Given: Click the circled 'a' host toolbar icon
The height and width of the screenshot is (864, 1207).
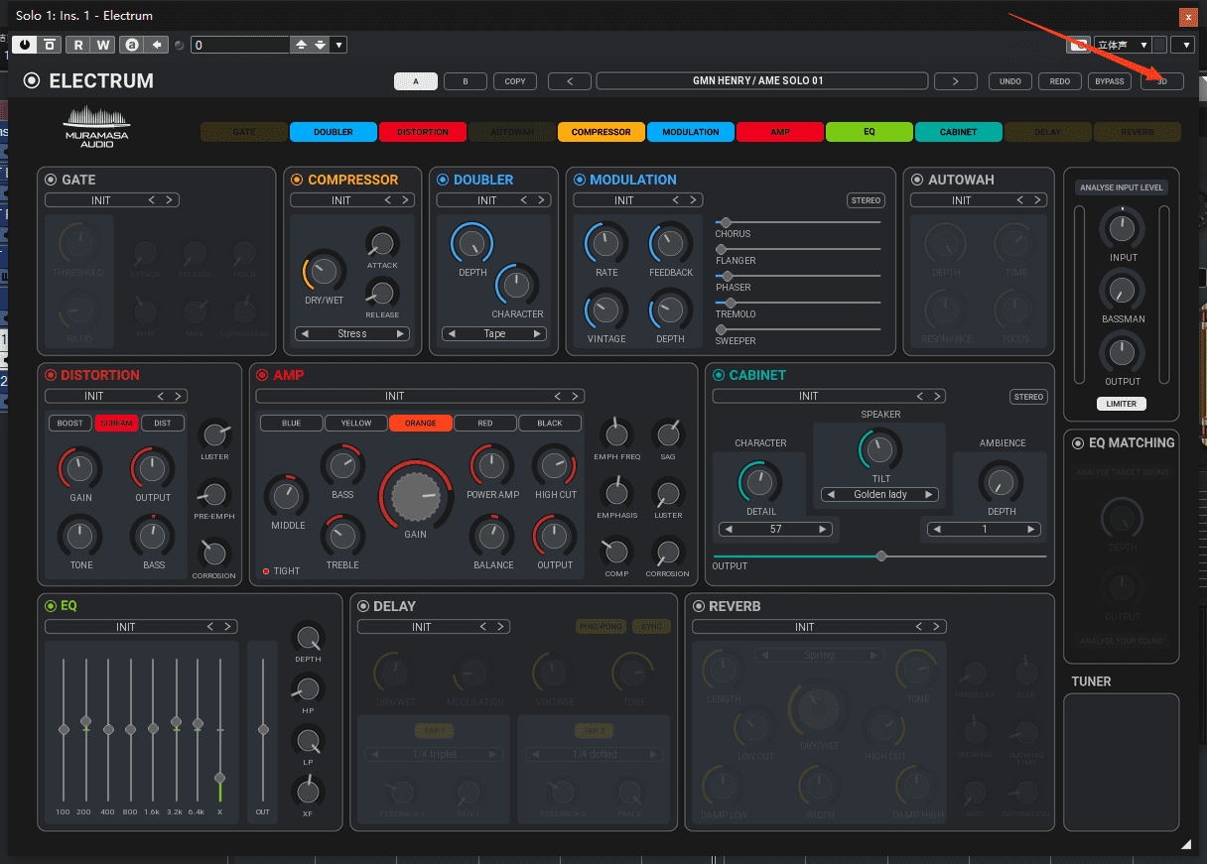Looking at the screenshot, I should [131, 45].
